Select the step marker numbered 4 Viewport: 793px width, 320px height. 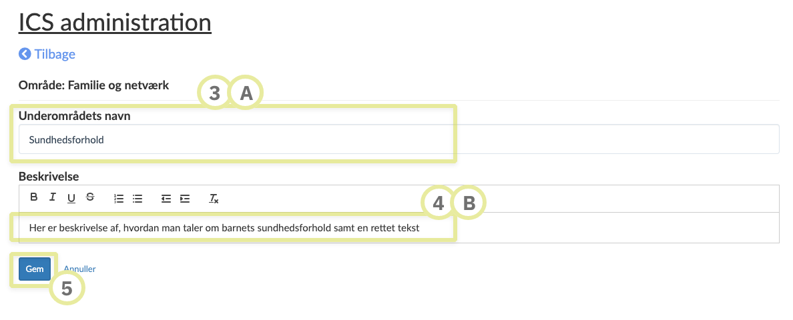pyautogui.click(x=439, y=203)
